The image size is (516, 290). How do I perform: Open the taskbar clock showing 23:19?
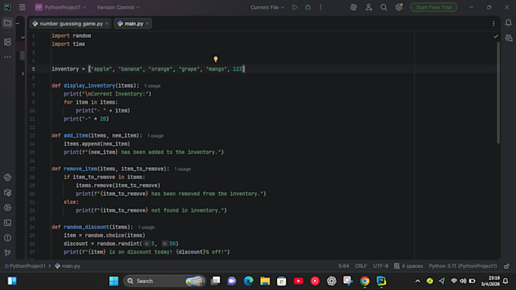pyautogui.click(x=490, y=281)
